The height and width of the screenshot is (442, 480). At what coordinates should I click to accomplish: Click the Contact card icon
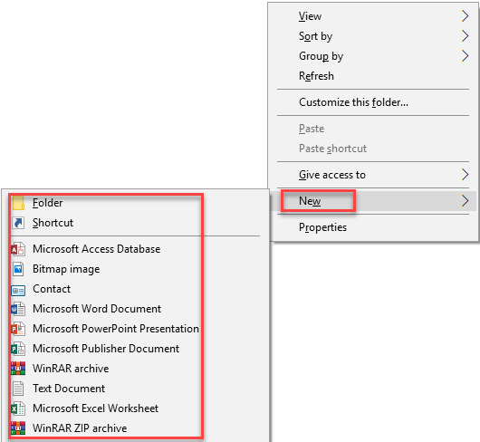pyautogui.click(x=18, y=290)
